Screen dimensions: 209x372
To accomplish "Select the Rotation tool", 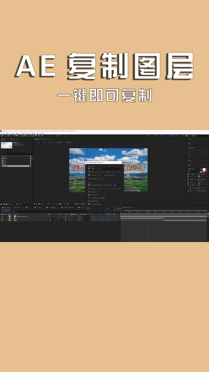I will pos(14,136).
